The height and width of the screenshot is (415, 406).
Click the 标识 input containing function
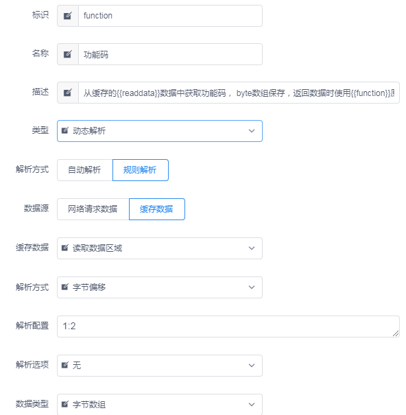pyautogui.click(x=170, y=16)
